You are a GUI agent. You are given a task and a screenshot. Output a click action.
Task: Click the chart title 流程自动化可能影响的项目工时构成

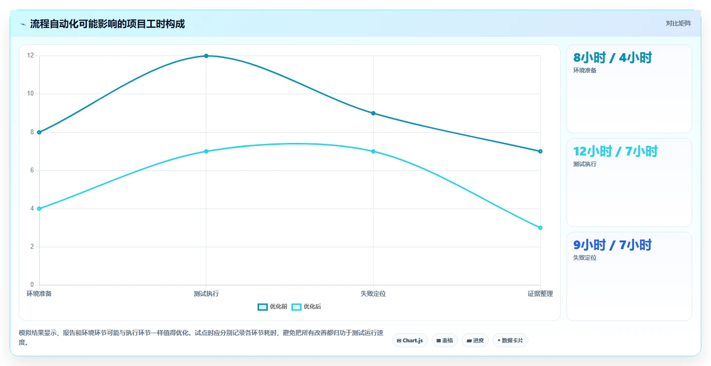(107, 24)
